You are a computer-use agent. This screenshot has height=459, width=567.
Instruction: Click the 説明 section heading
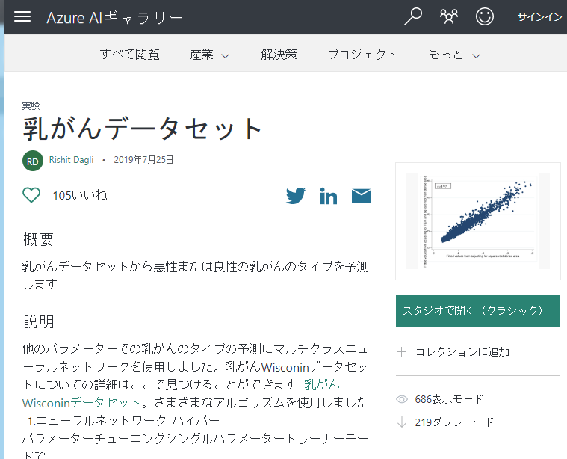pyautogui.click(x=39, y=321)
